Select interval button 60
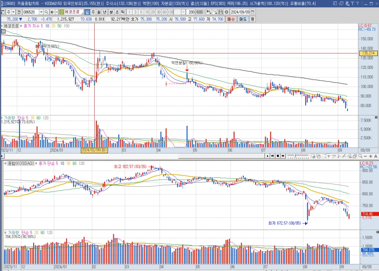This screenshot has height=271, width=379. (164, 12)
